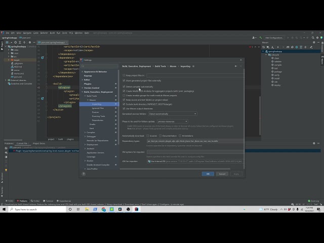Click the Maven toggle skip tests icon
Screen dimensions: 324x243
[x=297, y=47]
